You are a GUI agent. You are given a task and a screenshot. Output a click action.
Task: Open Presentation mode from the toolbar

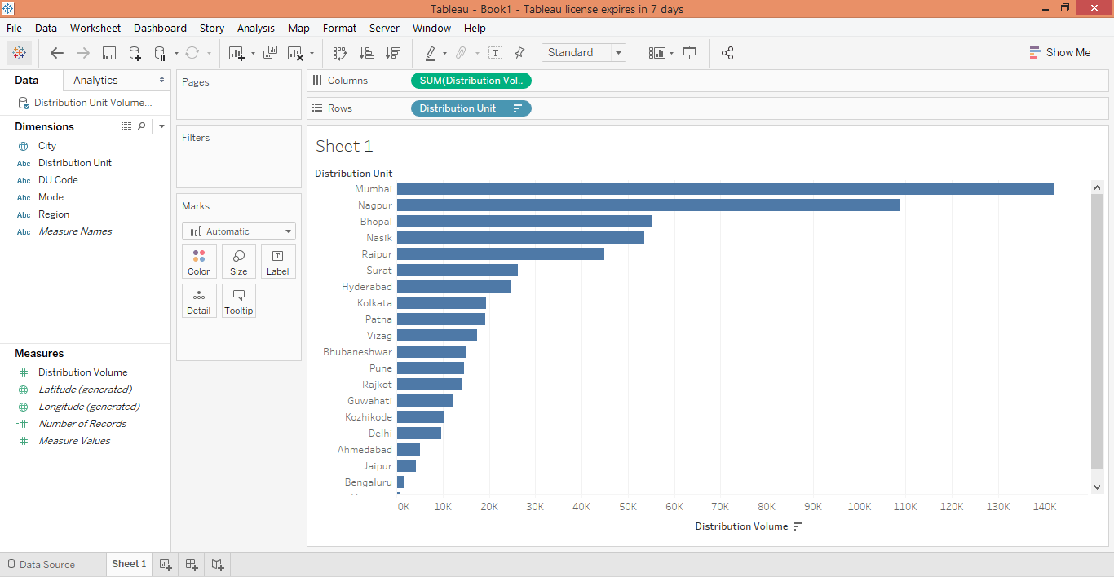(x=690, y=53)
